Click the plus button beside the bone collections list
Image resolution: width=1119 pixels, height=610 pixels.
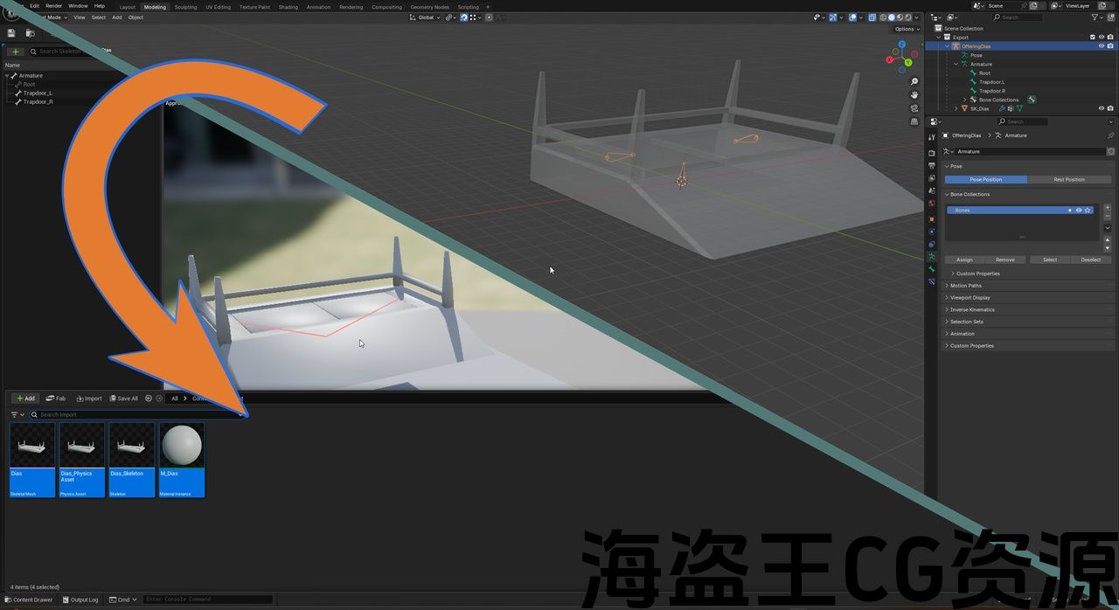1108,209
